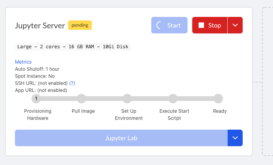The width and height of the screenshot is (273, 165).
Task: Select the Execute Start Script step circle
Action: (173, 99)
